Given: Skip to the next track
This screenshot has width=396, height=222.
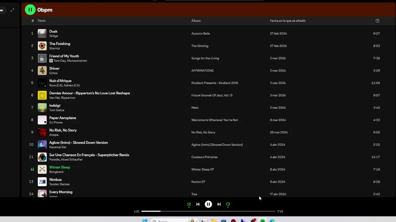Looking at the screenshot, I should [x=219, y=204].
